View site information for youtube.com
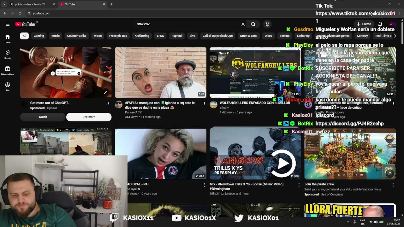Viewport: 404px width, 227px height. pos(29,13)
